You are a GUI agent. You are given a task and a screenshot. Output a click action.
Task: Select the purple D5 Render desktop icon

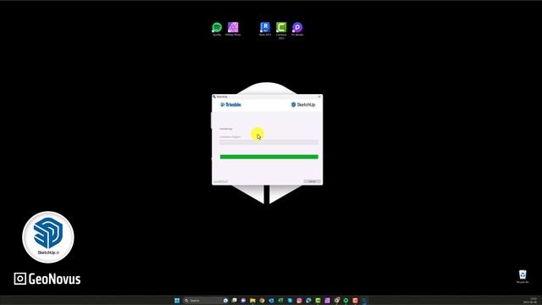(x=297, y=29)
